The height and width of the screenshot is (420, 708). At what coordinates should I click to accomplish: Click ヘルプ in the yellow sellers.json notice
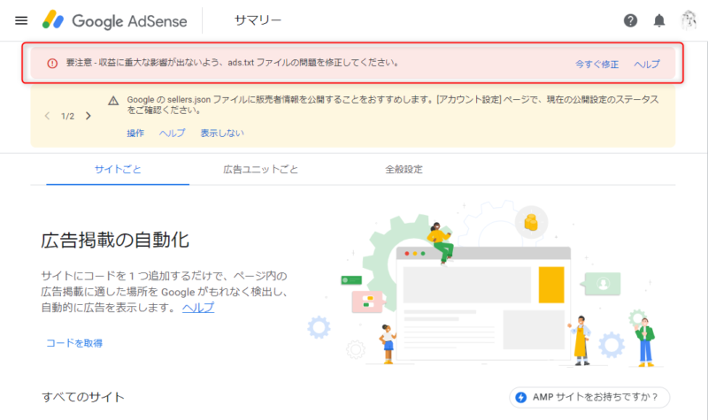pyautogui.click(x=172, y=134)
